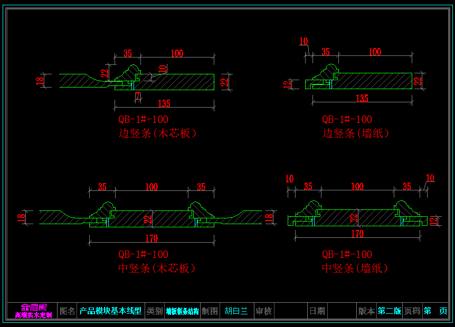455x327 pixels.
Task: Click the 170 dimension under bottom-left profile
Action: (x=151, y=238)
